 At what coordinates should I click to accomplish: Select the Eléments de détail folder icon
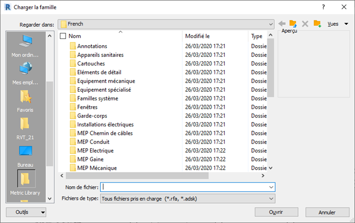[73, 72]
